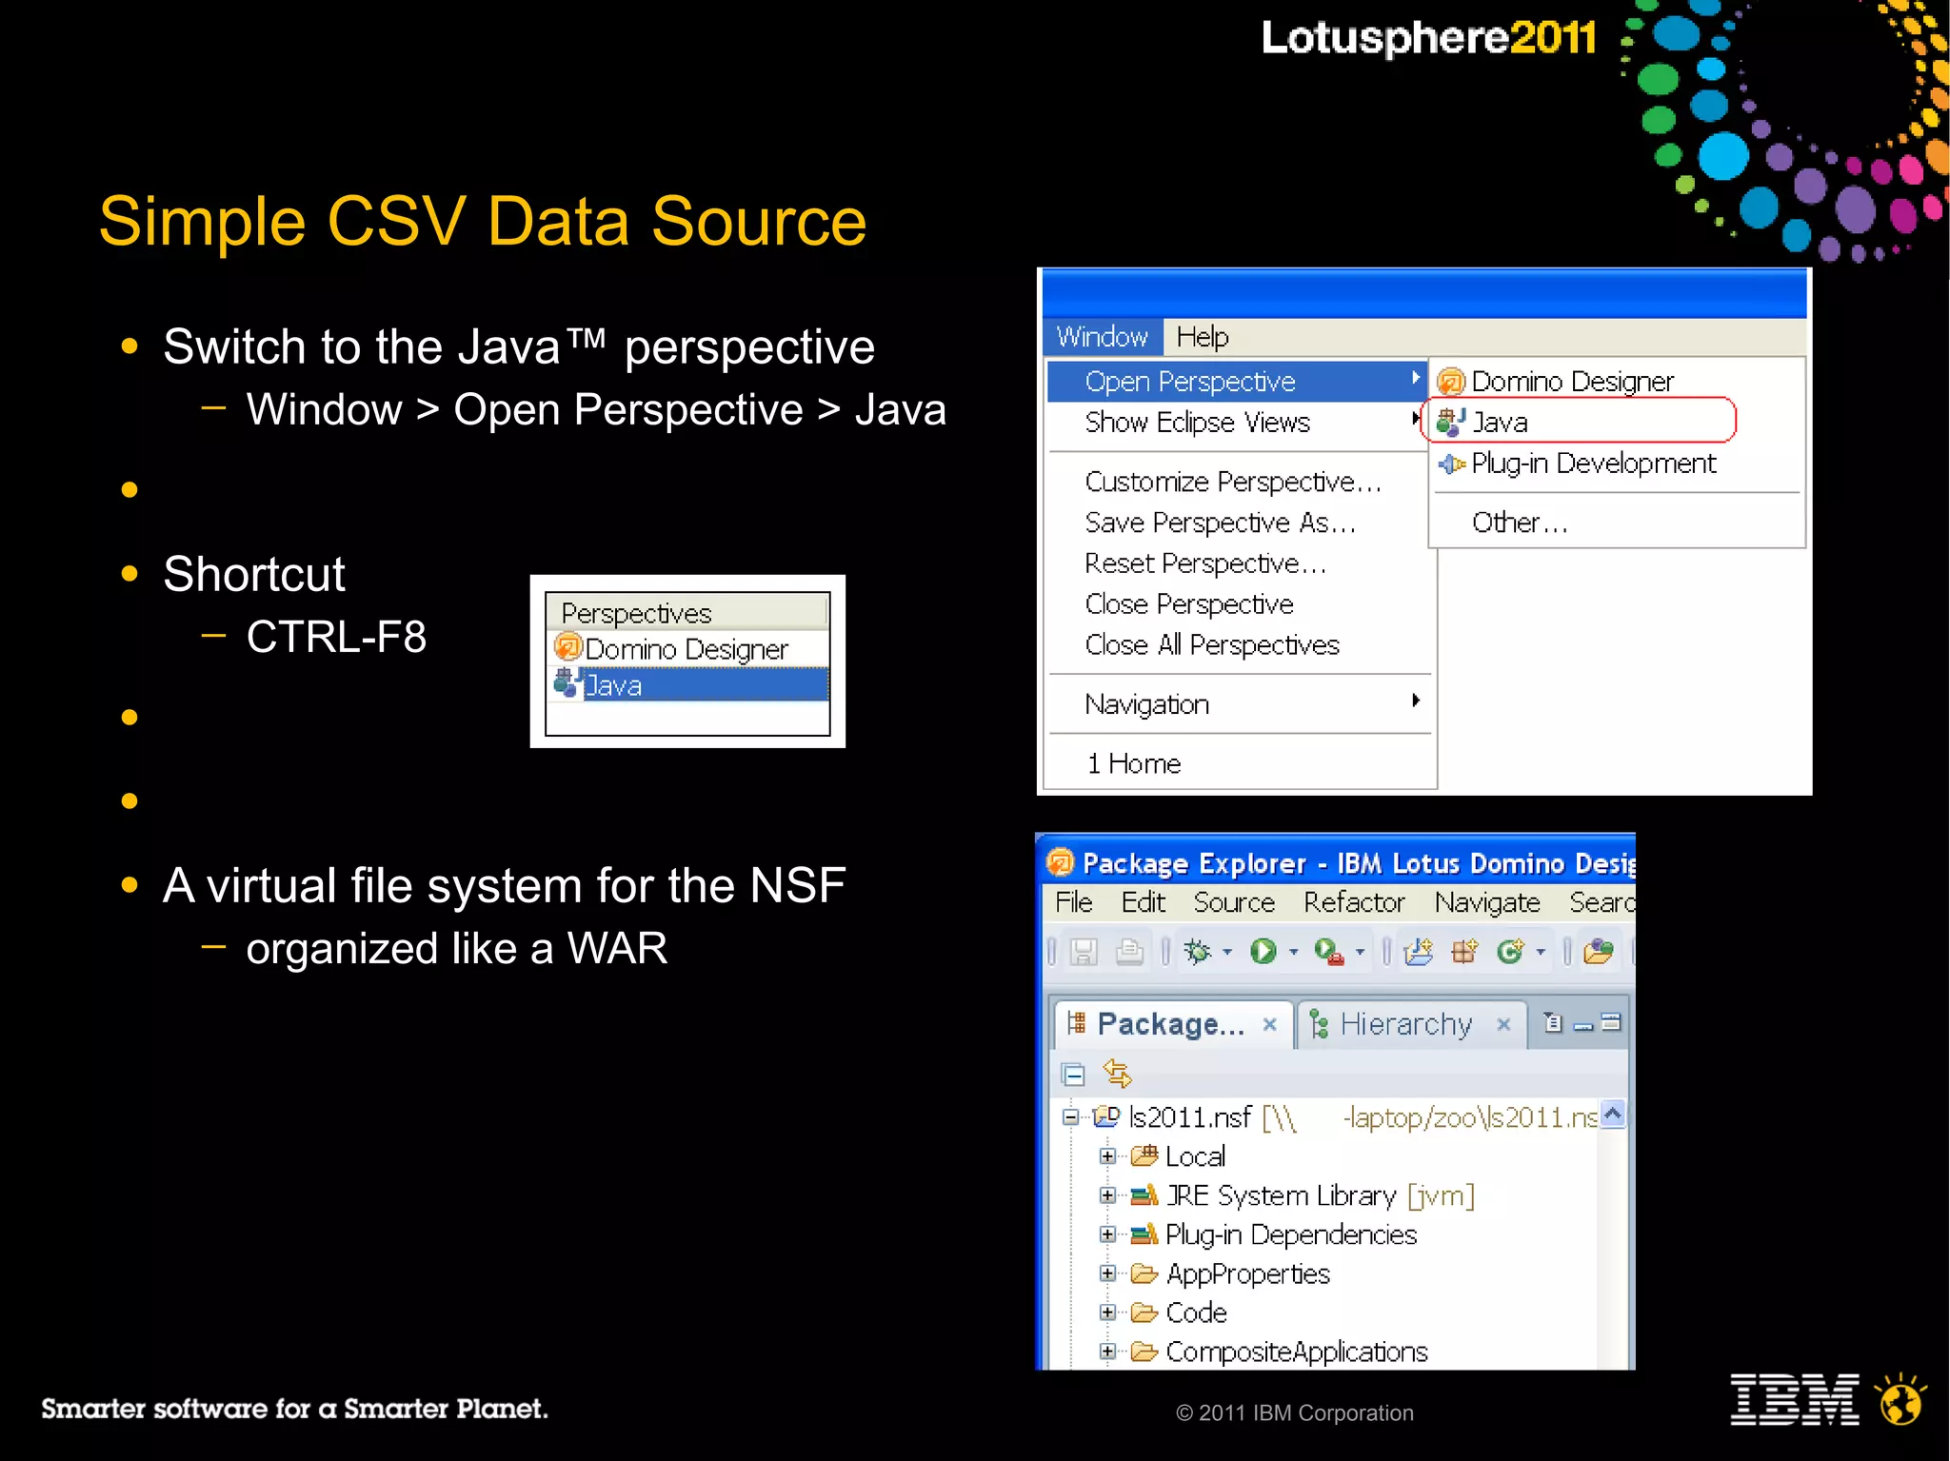
Task: Click the Open Type folder icon
Action: 1599,951
